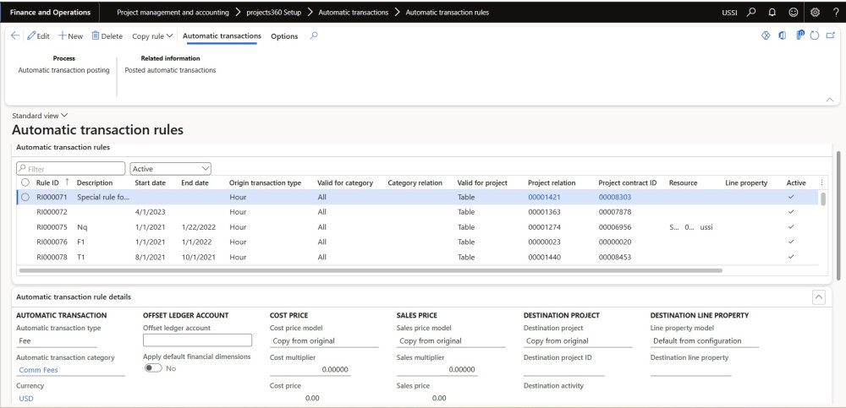Click the select-all circle in grid header
The height and width of the screenshot is (408, 846).
25,182
